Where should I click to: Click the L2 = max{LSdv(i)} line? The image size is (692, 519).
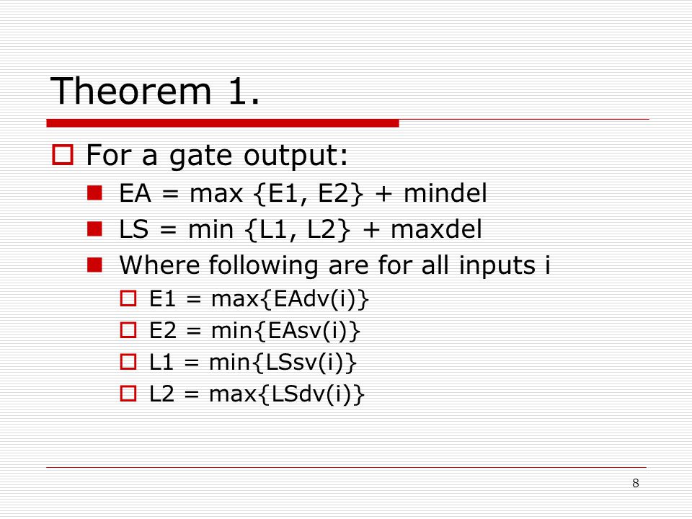257,394
